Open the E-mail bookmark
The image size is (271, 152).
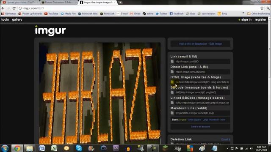122,14
